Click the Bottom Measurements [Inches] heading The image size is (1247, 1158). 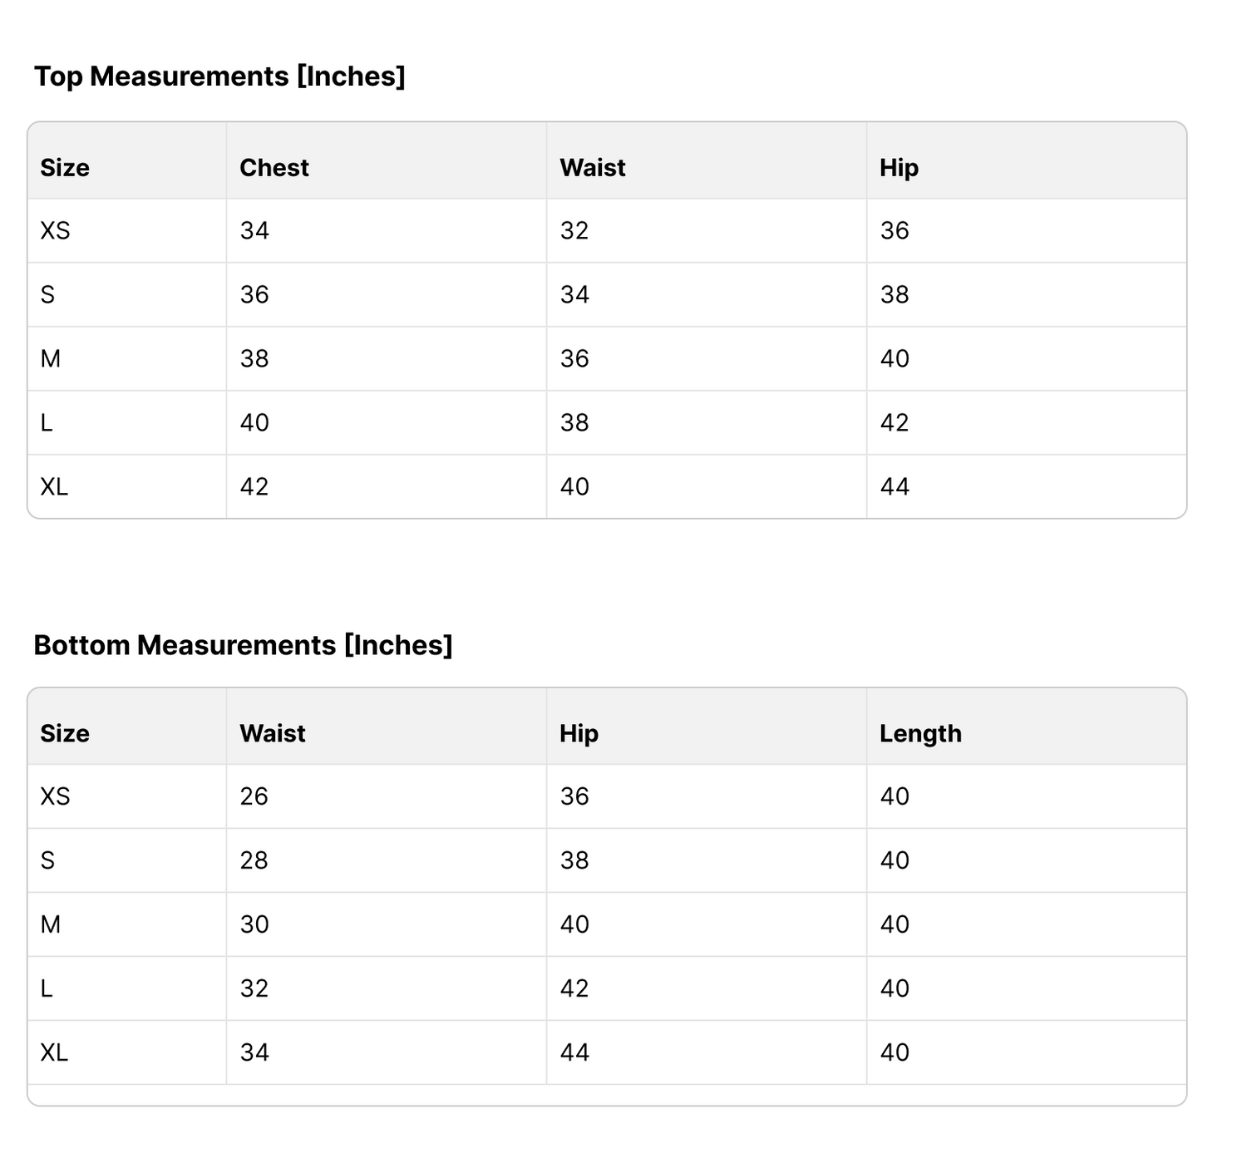point(243,645)
